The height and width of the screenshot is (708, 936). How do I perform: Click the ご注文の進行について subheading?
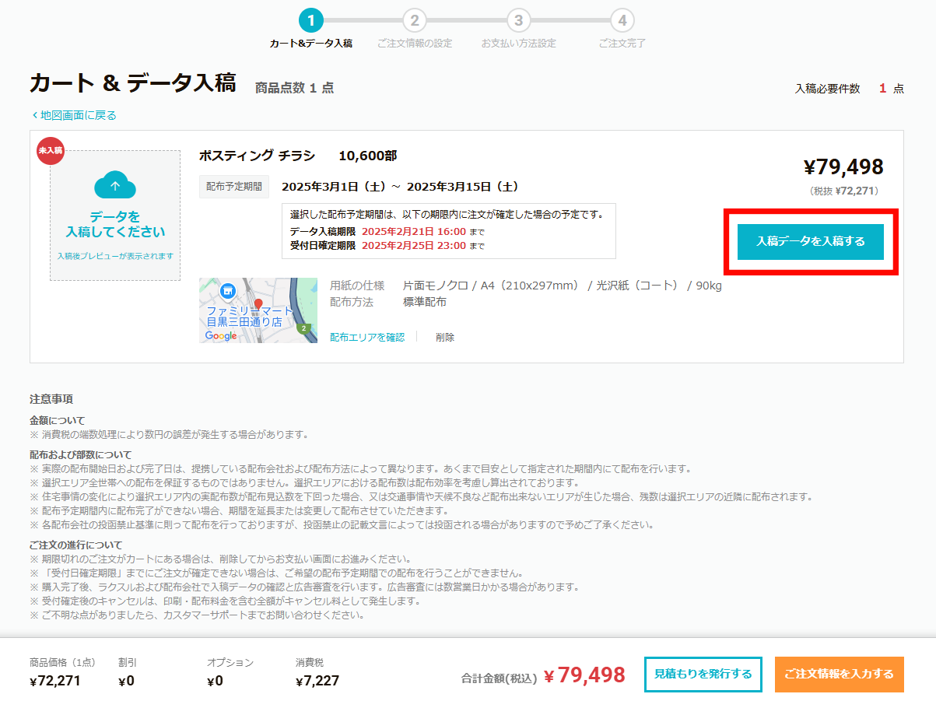click(75, 545)
